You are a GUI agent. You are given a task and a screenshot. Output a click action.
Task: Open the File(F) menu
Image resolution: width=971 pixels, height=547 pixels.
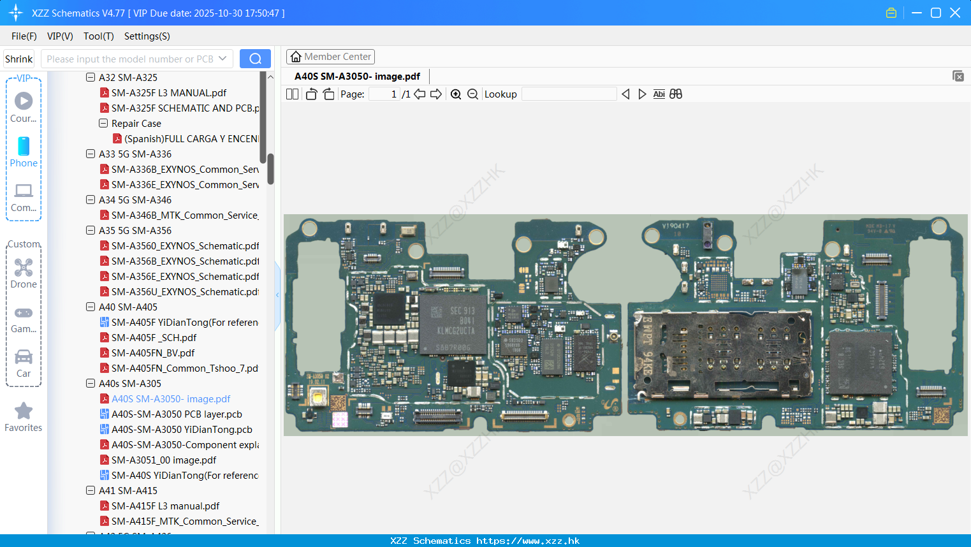tap(24, 36)
